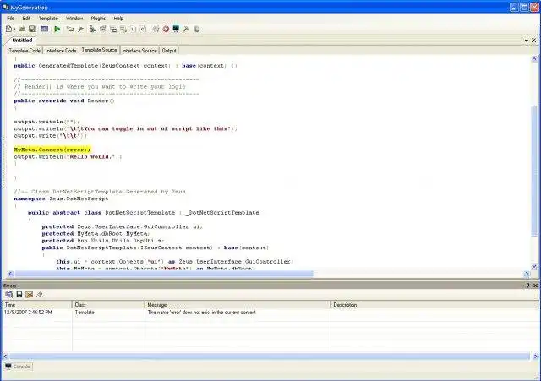The image size is (541, 381).
Task: Click the black console monitor toolbar icon
Action: click(x=176, y=30)
